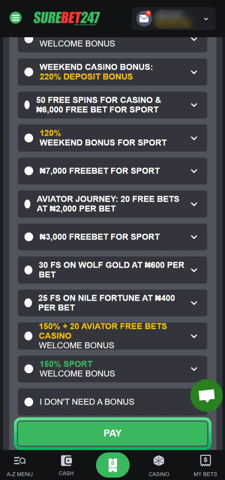The height and width of the screenshot is (480, 225).
Task: Open the account menu beside the envelope
Action: pyautogui.click(x=206, y=19)
